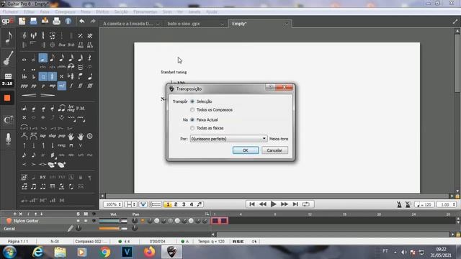The width and height of the screenshot is (461, 259).
Task: Rewind one bar
Action: (x=262, y=204)
